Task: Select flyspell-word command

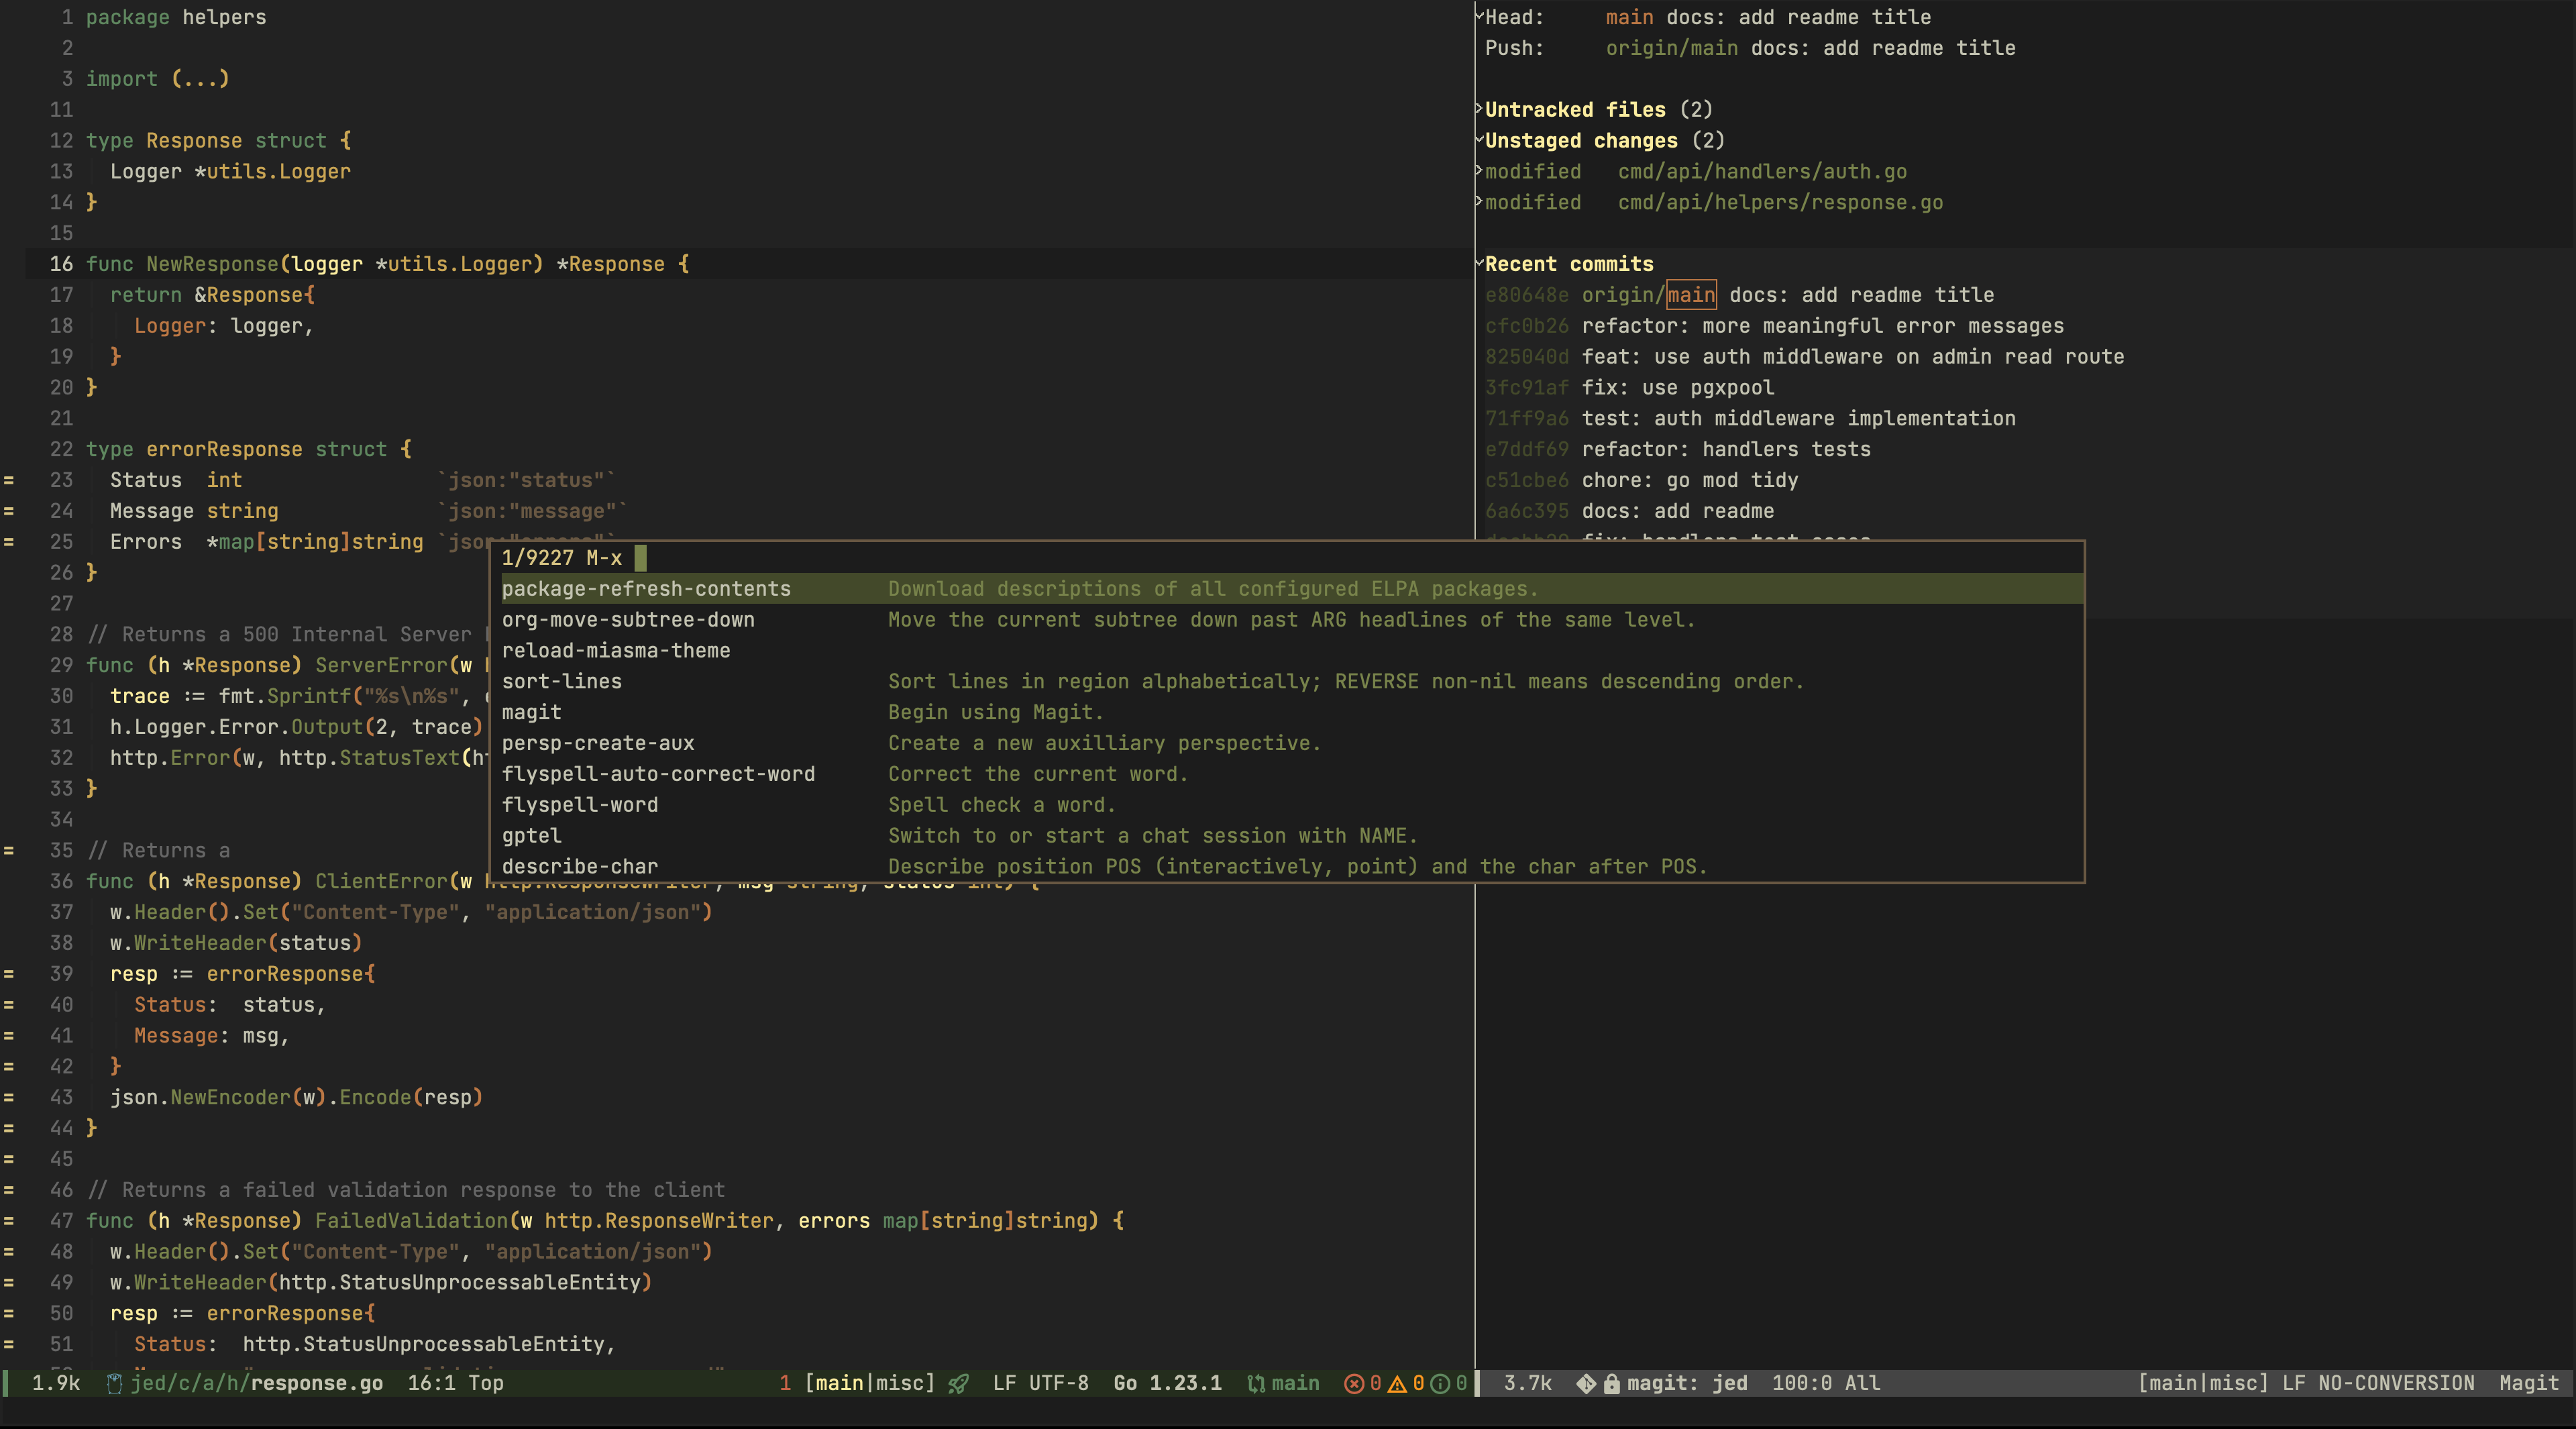Action: pyautogui.click(x=1292, y=805)
